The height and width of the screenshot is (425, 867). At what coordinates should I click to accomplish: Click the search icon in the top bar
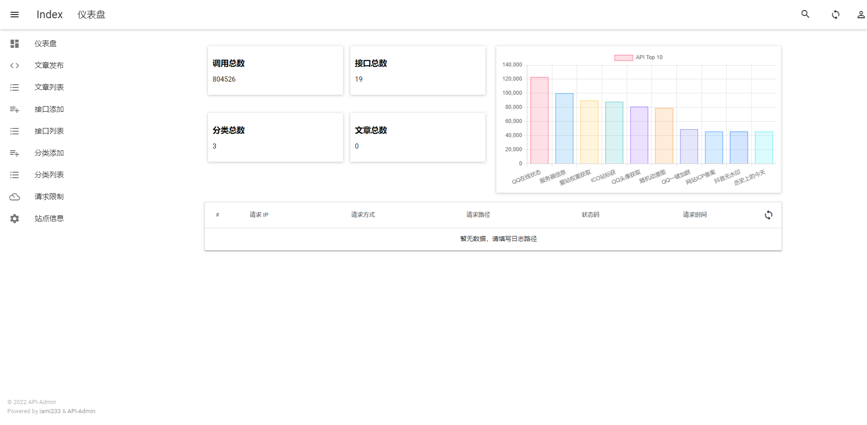pyautogui.click(x=805, y=14)
